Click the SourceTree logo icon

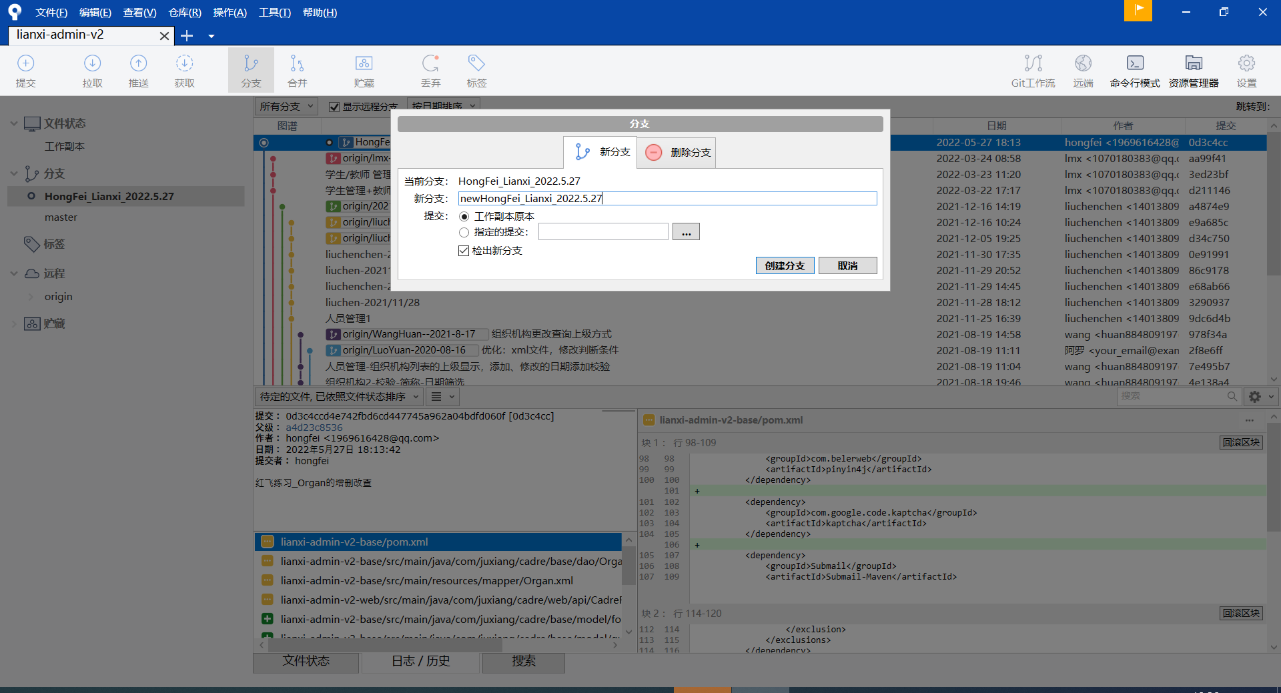15,12
